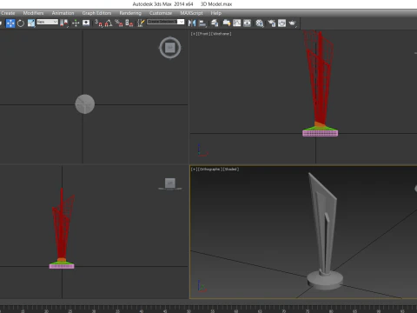This screenshot has width=417, height=313.
Task: Open the Help menu
Action: pyautogui.click(x=216, y=13)
